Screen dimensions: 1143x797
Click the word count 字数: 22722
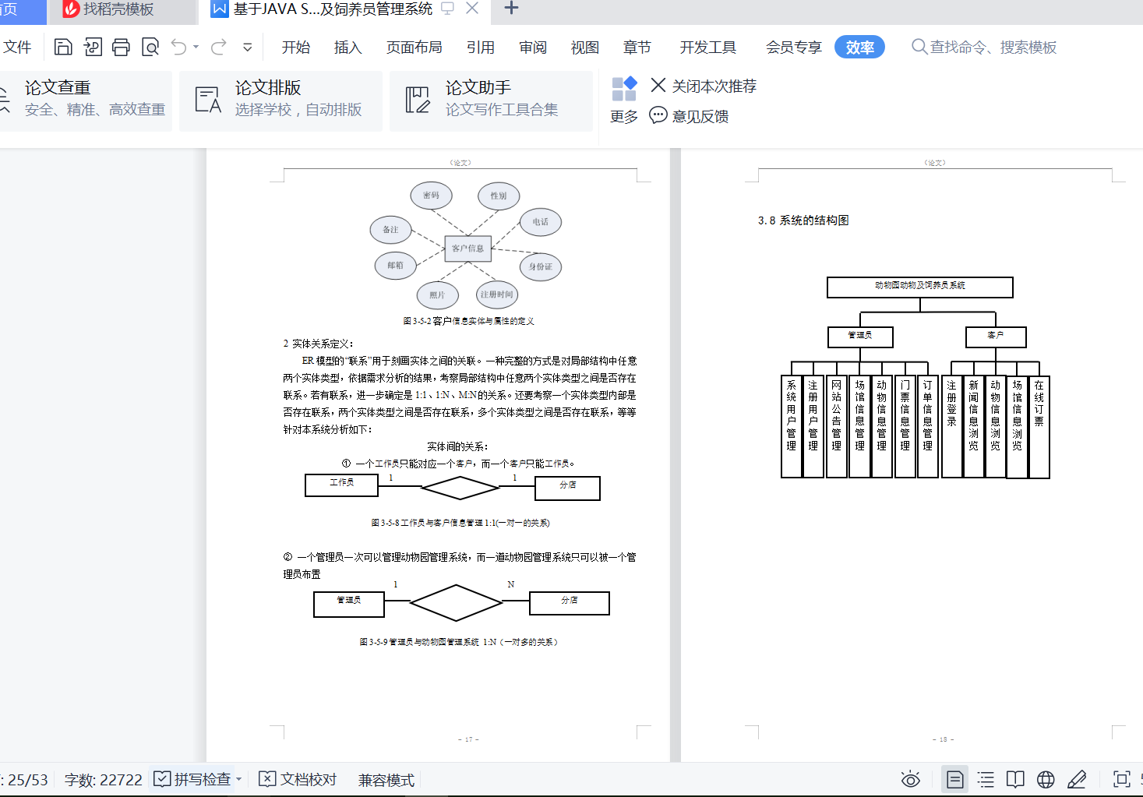pyautogui.click(x=104, y=780)
